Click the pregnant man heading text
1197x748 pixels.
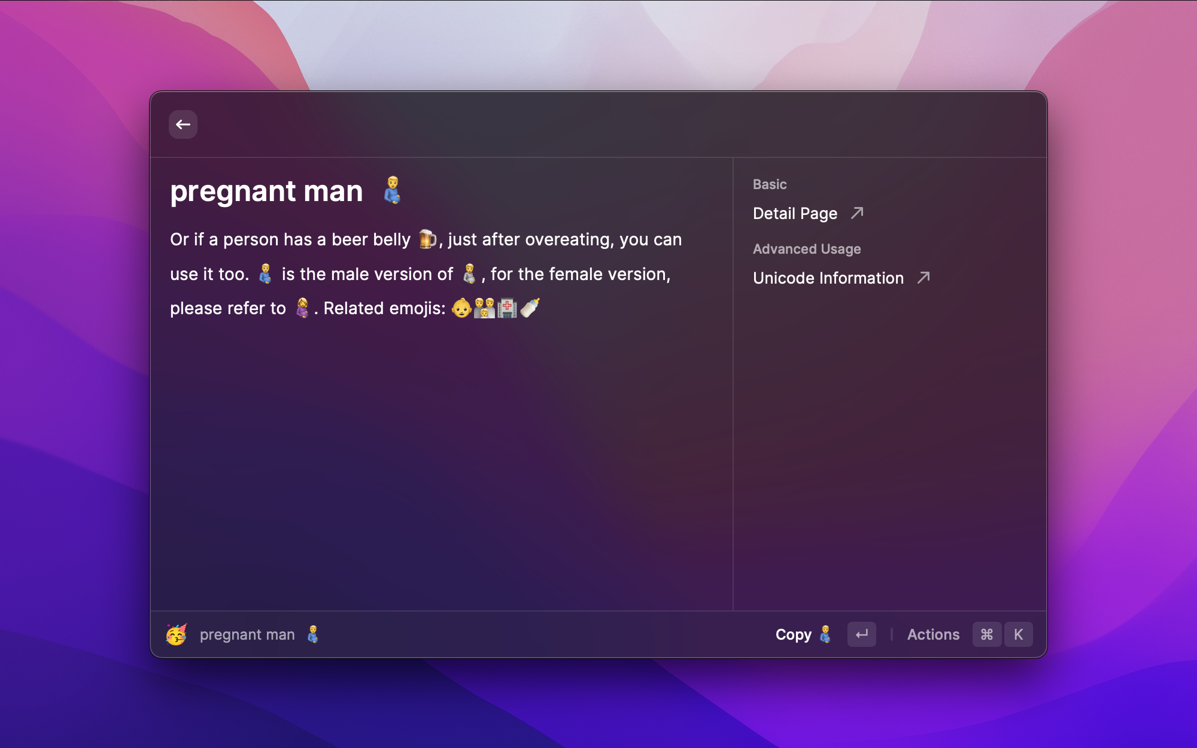(266, 191)
